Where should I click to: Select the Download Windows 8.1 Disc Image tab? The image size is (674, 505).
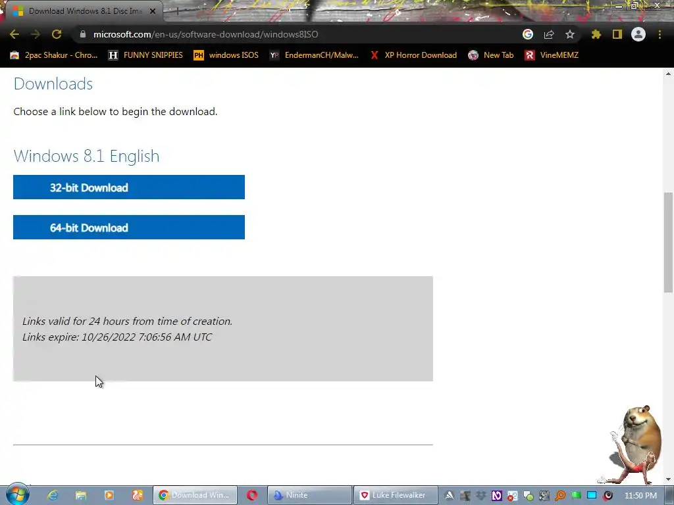click(82, 11)
